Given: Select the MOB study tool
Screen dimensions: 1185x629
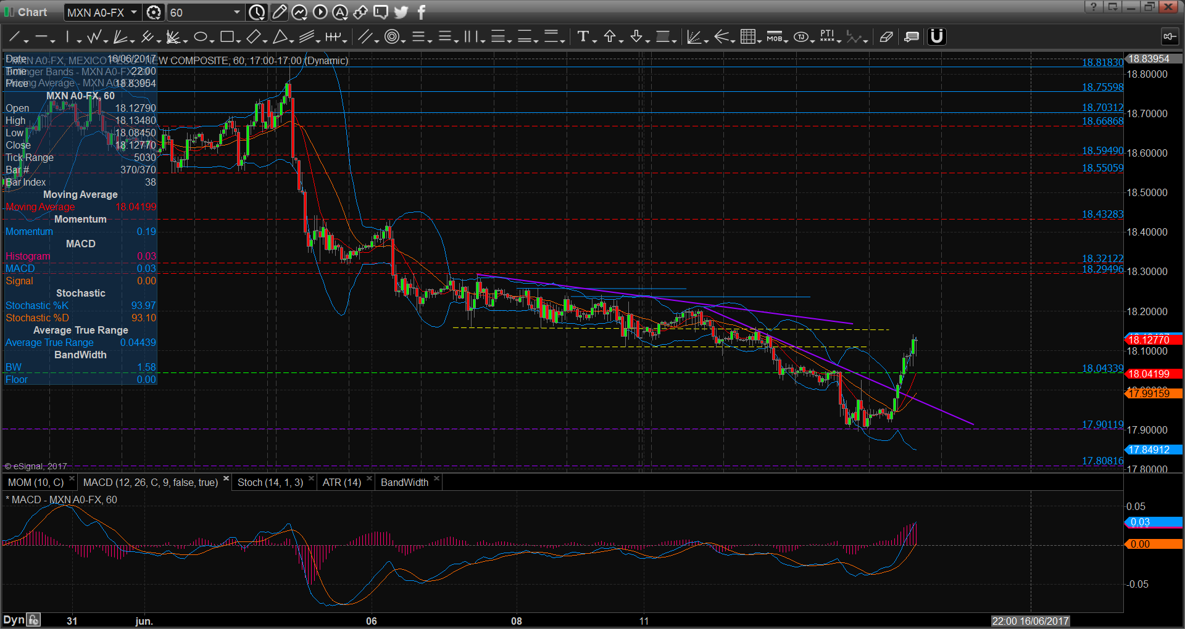Looking at the screenshot, I should click(774, 37).
